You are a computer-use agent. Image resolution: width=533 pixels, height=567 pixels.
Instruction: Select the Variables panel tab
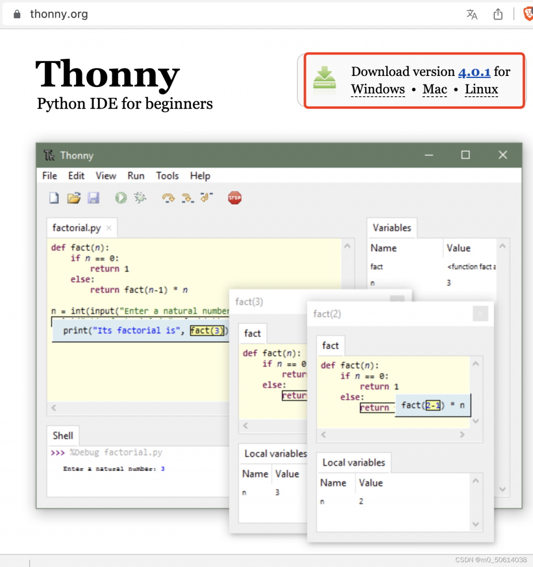[x=392, y=228]
